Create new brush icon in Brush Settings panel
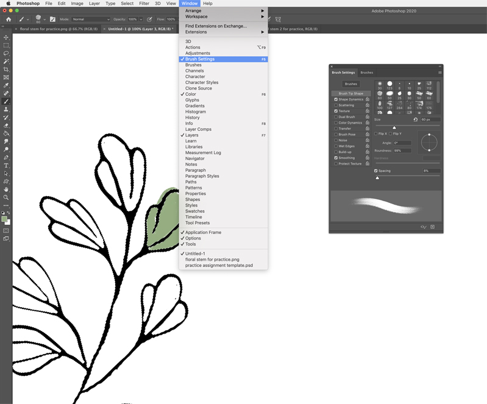 coord(432,227)
